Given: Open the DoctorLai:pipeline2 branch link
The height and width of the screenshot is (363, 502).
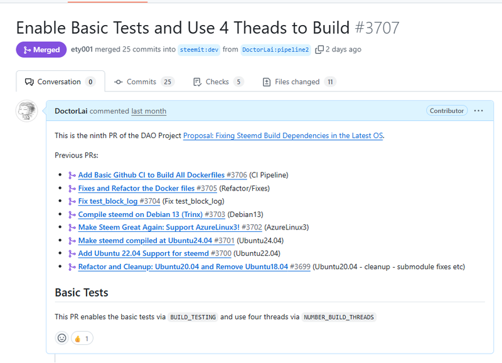Looking at the screenshot, I should coord(275,50).
